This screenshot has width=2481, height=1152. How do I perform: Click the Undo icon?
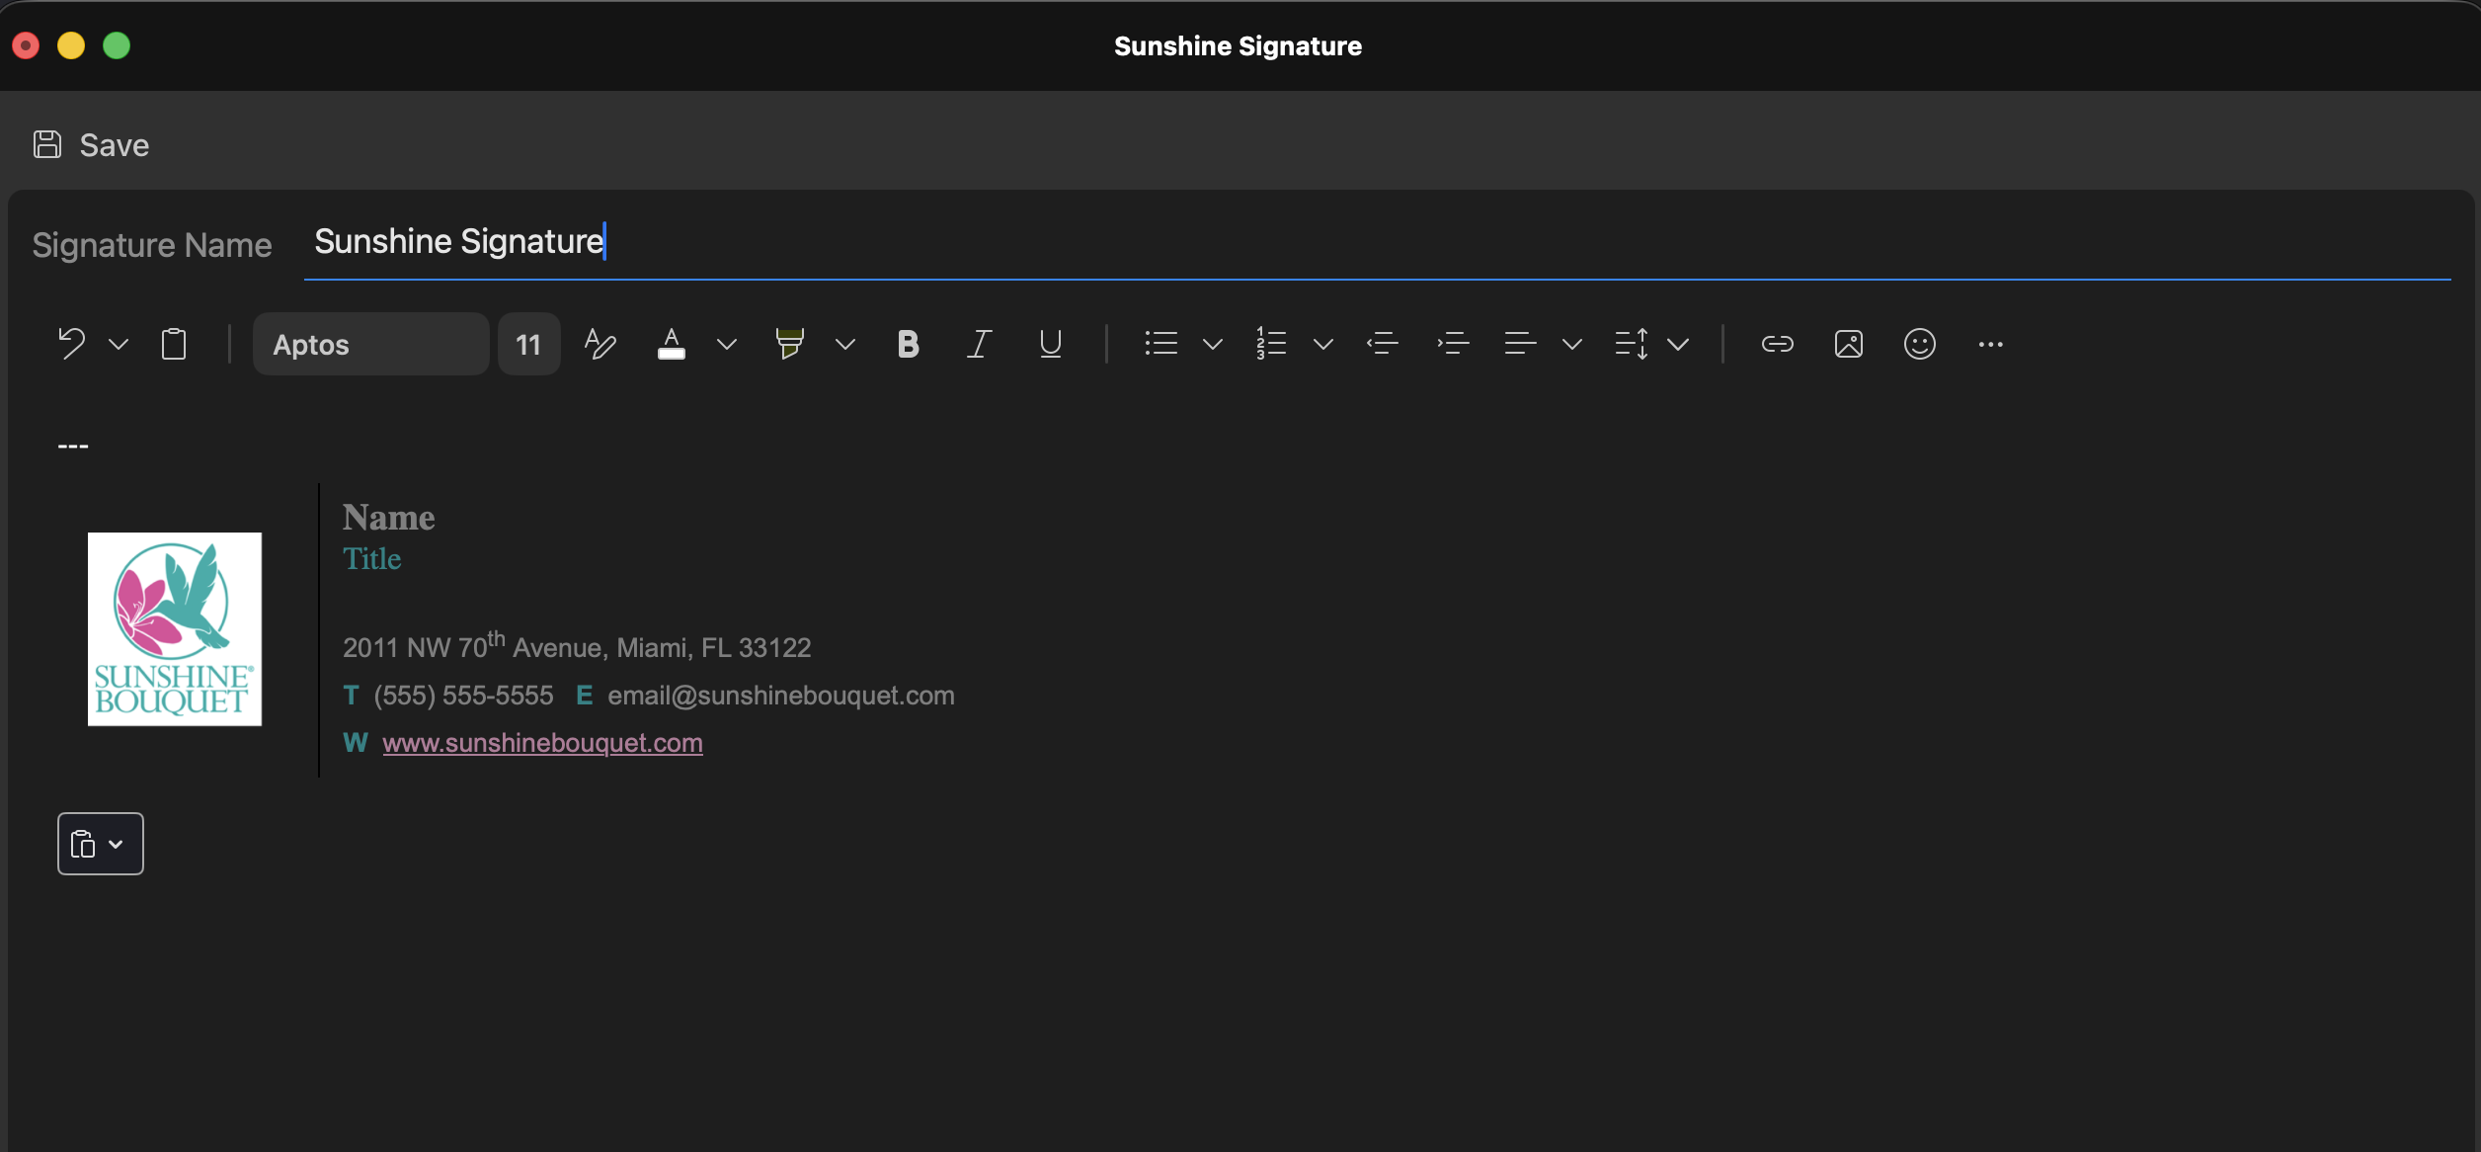tap(72, 344)
